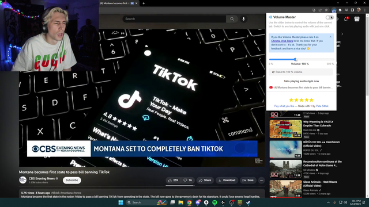Dismiss the Volume Master rating notice
The image size is (369, 207).
click(330, 37)
